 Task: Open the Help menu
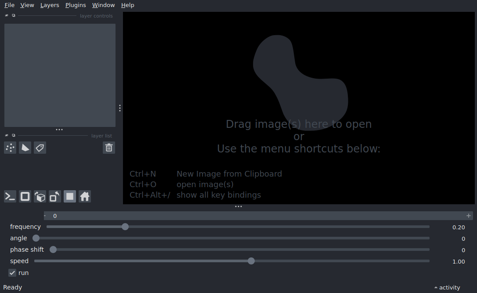(127, 5)
